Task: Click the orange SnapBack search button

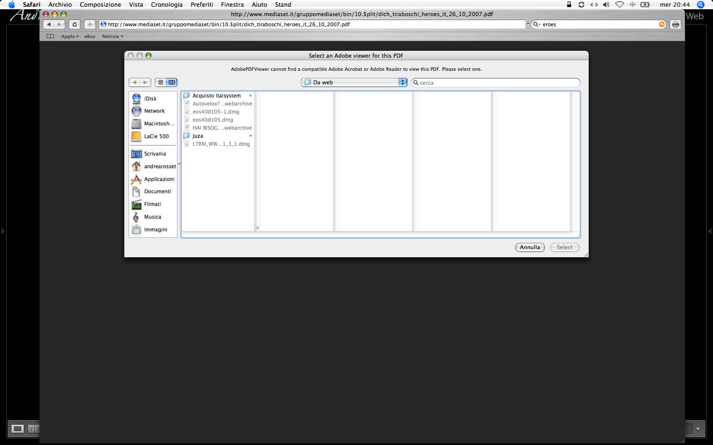Action: point(662,25)
